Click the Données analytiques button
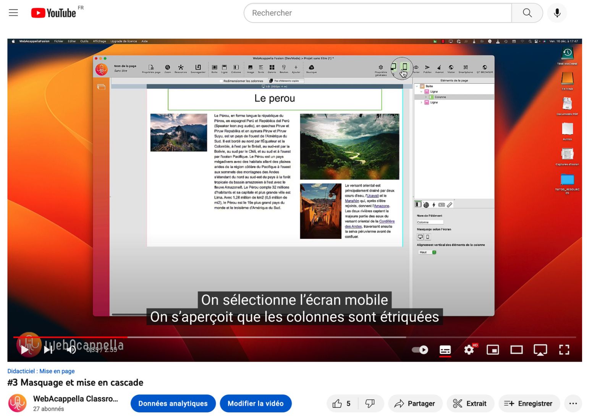 [173, 404]
